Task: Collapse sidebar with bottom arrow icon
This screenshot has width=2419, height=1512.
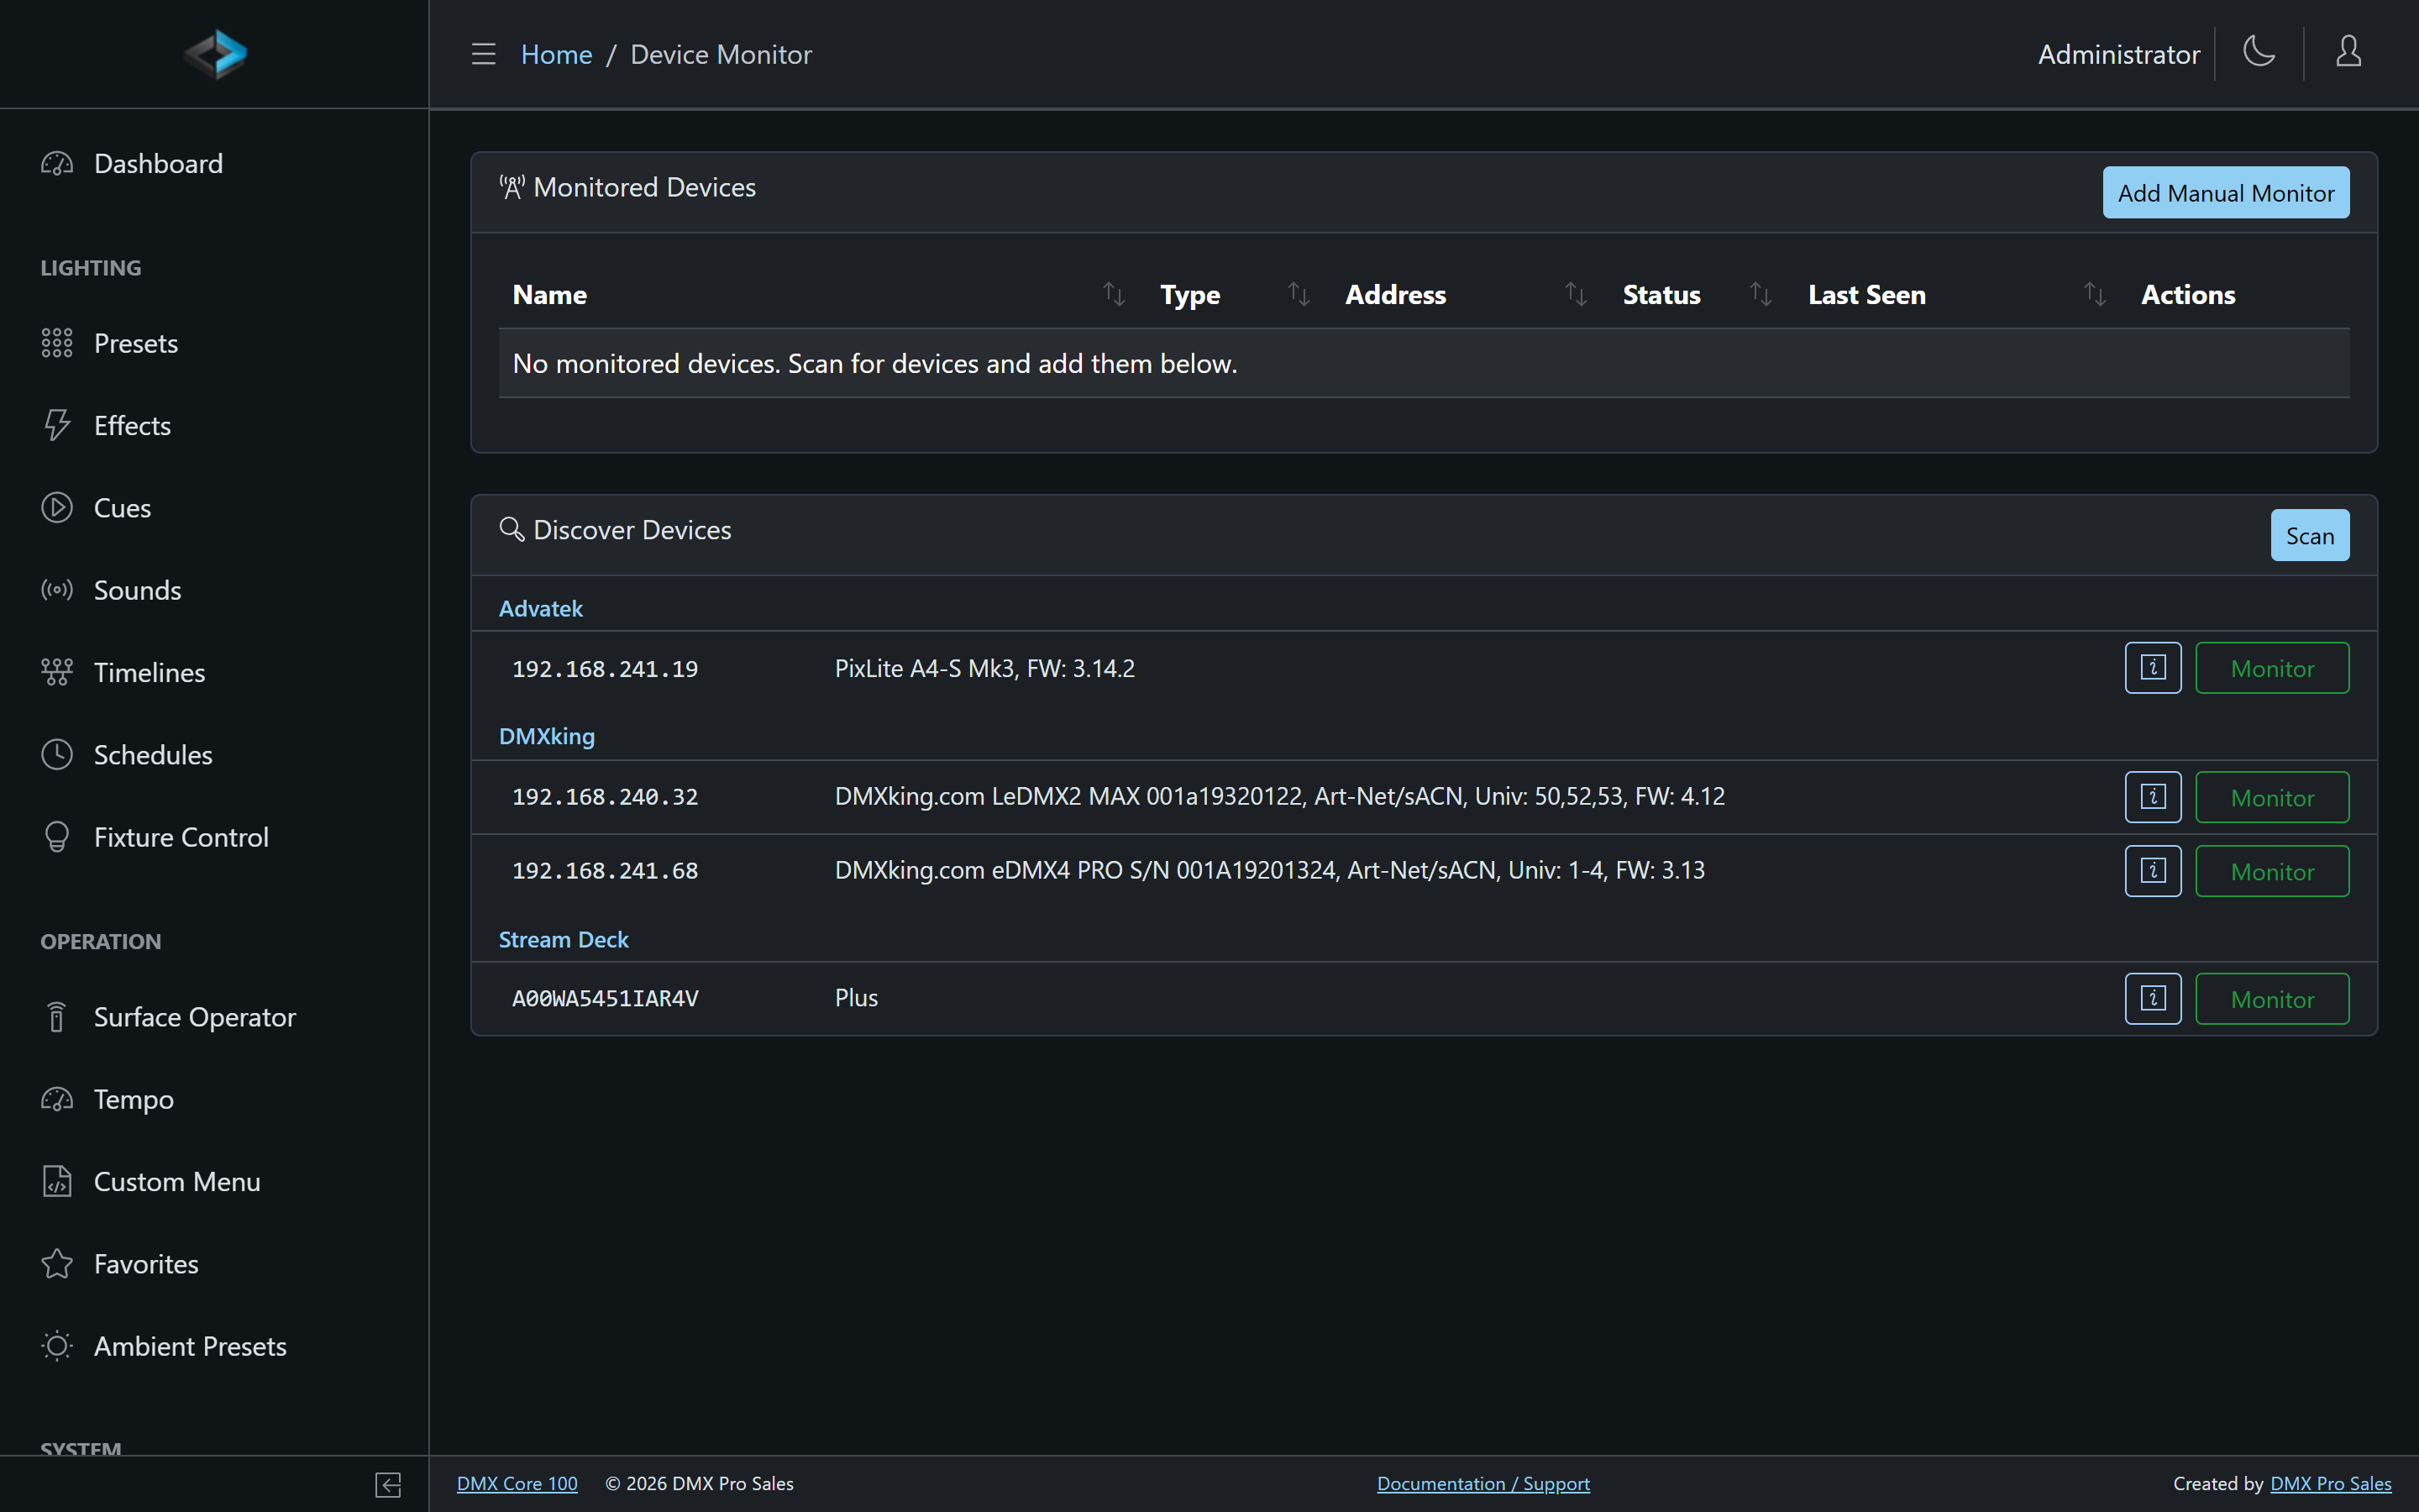Action: click(x=389, y=1484)
